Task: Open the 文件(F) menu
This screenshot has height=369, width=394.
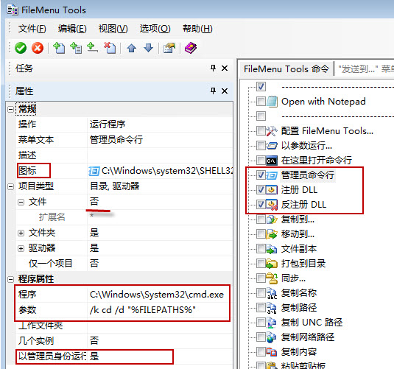Action: (32, 29)
